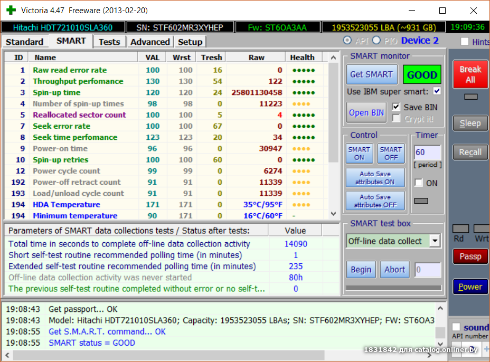The width and height of the screenshot is (490, 362).
Task: Click the serial number STF602MR3XYHEP field
Action: [x=180, y=27]
